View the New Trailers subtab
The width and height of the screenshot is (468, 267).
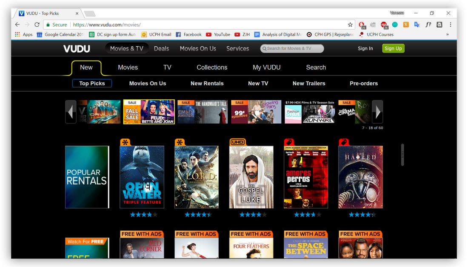308,83
